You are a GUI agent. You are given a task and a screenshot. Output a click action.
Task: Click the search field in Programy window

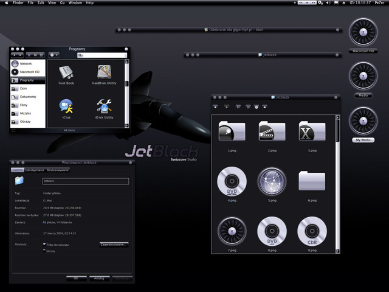point(102,55)
